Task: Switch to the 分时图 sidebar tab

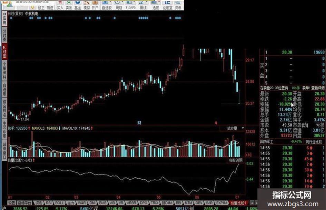Action: 4,35
